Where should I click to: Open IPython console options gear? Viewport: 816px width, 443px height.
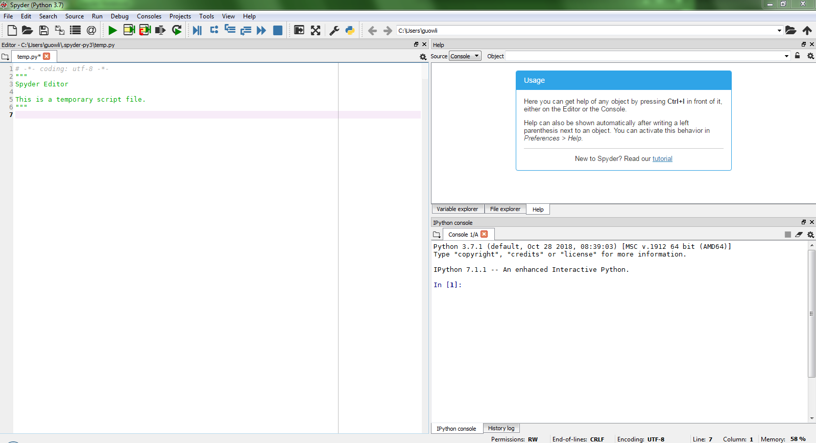[810, 235]
